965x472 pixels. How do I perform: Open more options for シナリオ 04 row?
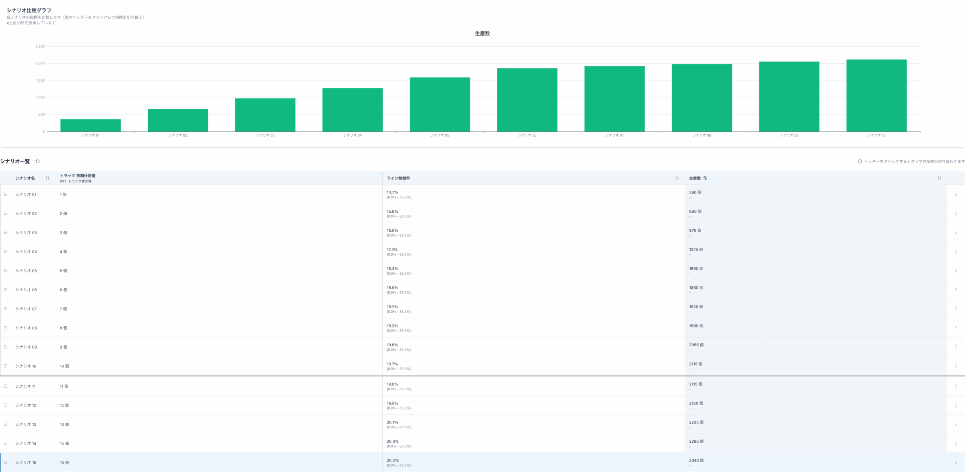956,252
